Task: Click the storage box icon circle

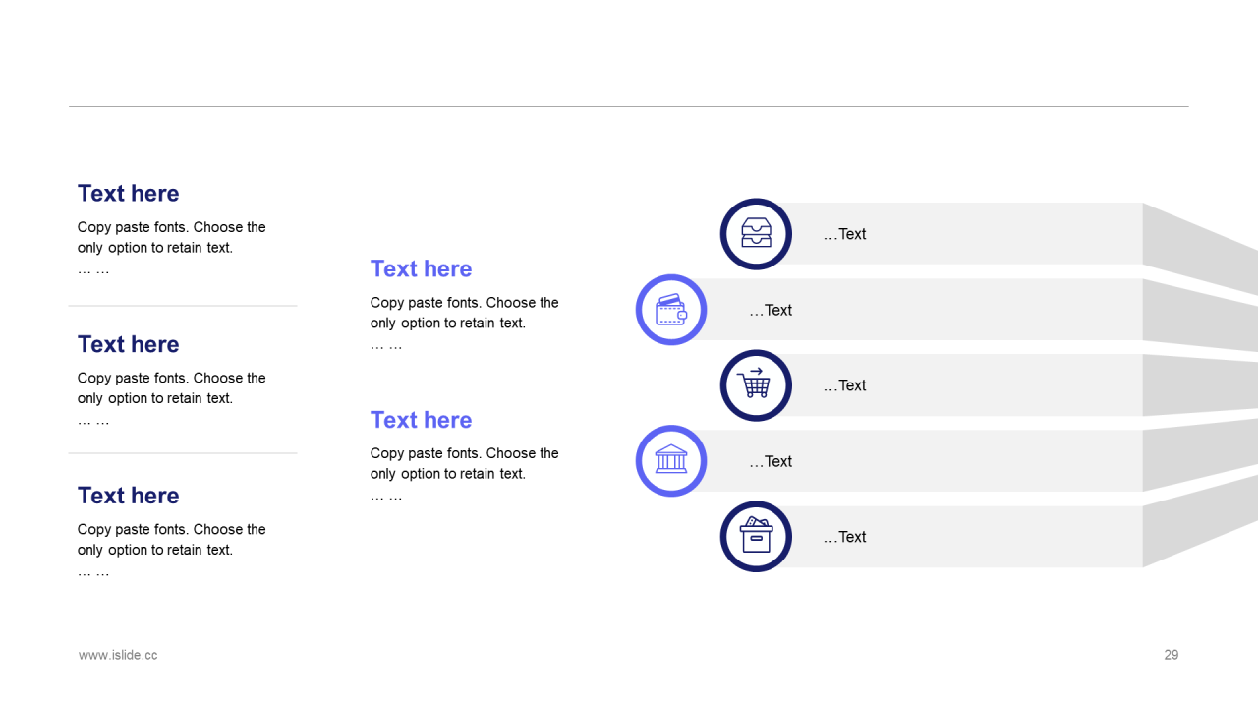Action: click(x=756, y=537)
